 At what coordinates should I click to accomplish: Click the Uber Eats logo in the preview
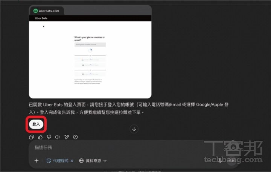[x=41, y=18]
